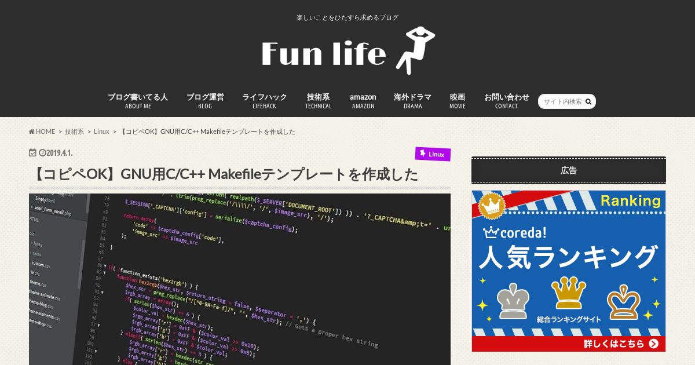The height and width of the screenshot is (365, 695).
Task: Click the post date 2019.4.1. text
Action: click(x=60, y=153)
